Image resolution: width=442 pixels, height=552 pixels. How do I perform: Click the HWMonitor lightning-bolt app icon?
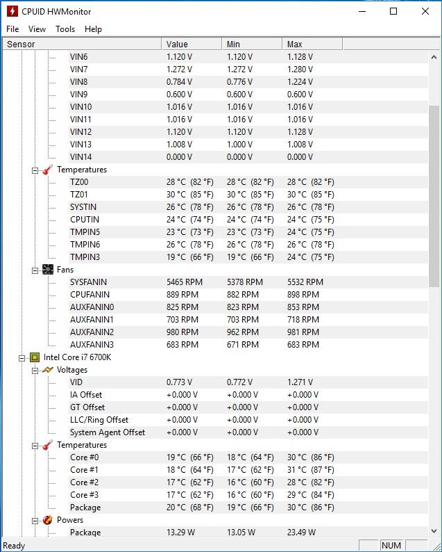(11, 11)
